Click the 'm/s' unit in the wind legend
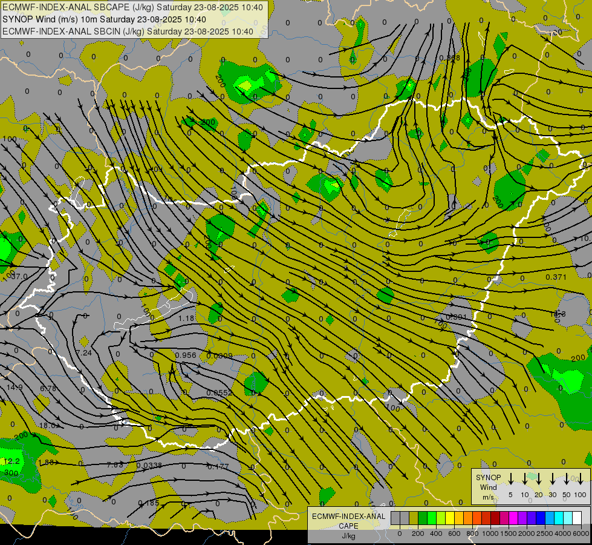Screen dimensions: 592x545 click(x=488, y=497)
